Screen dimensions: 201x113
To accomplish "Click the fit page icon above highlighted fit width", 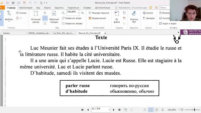I will (45, 13).
